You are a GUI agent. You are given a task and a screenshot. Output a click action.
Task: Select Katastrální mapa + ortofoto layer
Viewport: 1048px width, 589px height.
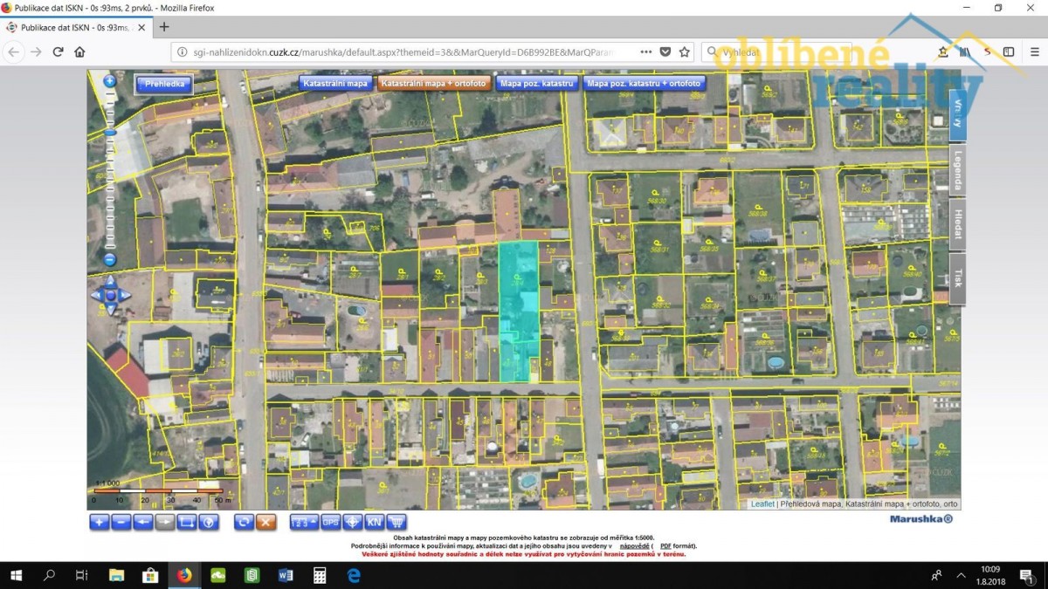[434, 84]
